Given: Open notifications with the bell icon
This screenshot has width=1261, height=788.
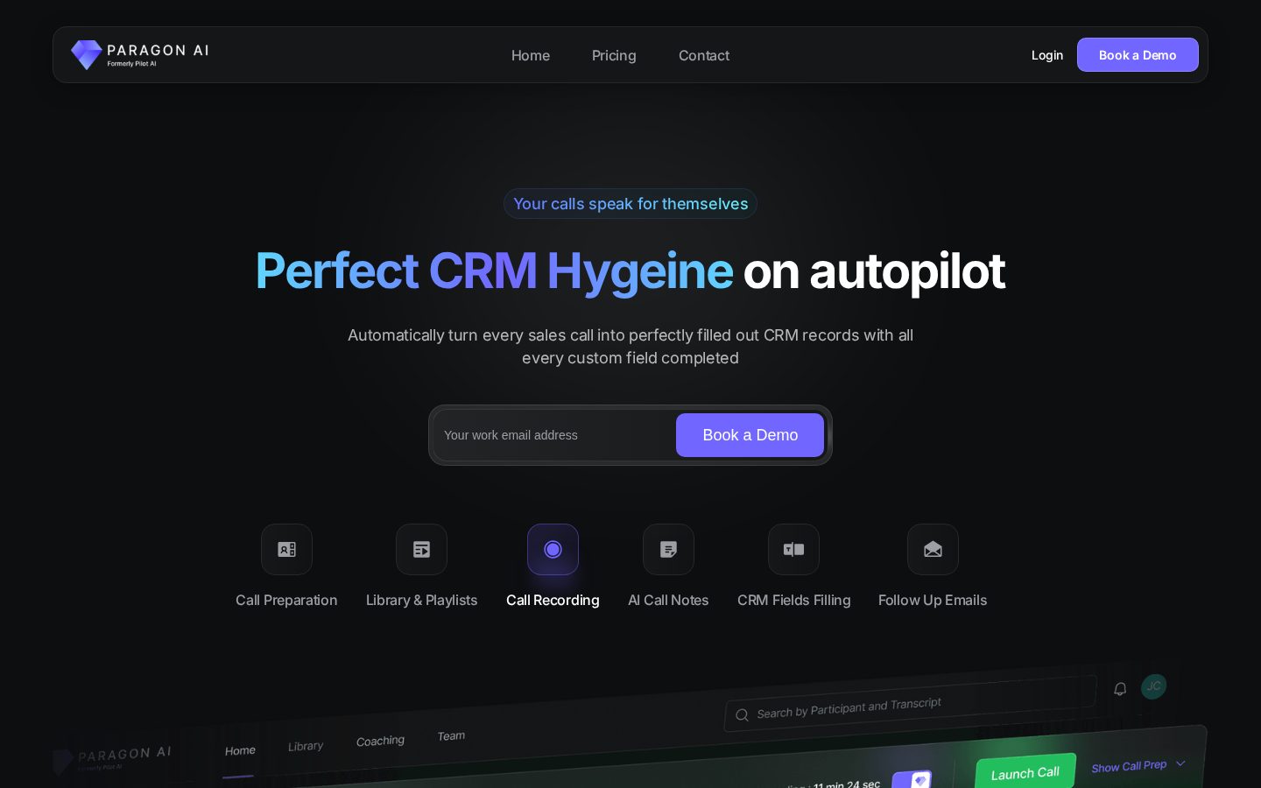Looking at the screenshot, I should 1120,689.
